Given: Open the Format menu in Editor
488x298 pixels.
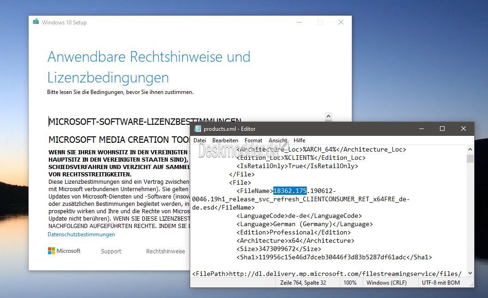Looking at the screenshot, I should 253,140.
